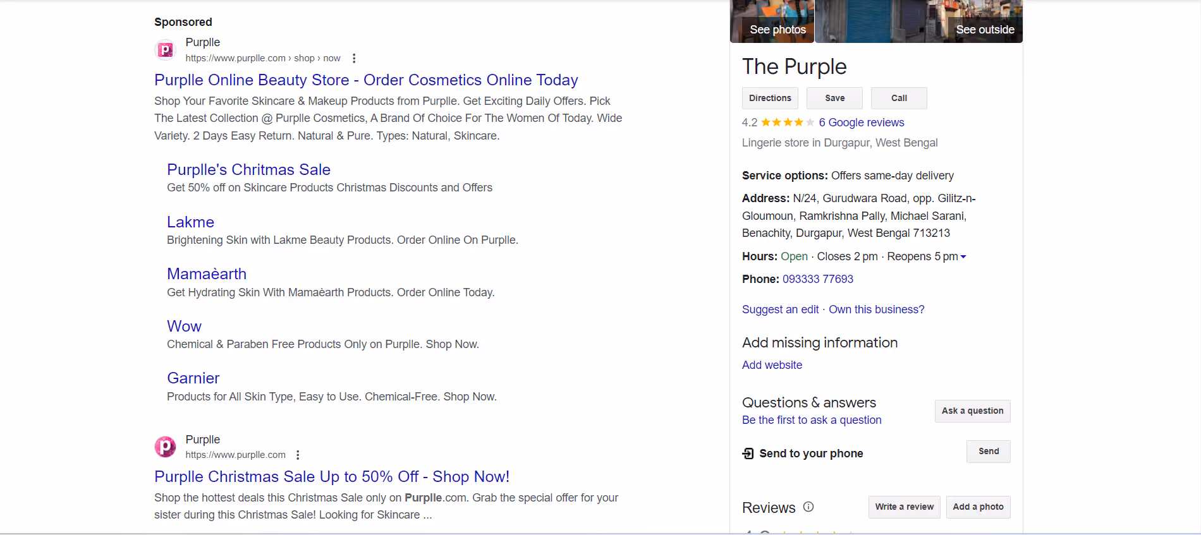Click the Call button
This screenshot has height=535, width=1201.
(x=899, y=98)
